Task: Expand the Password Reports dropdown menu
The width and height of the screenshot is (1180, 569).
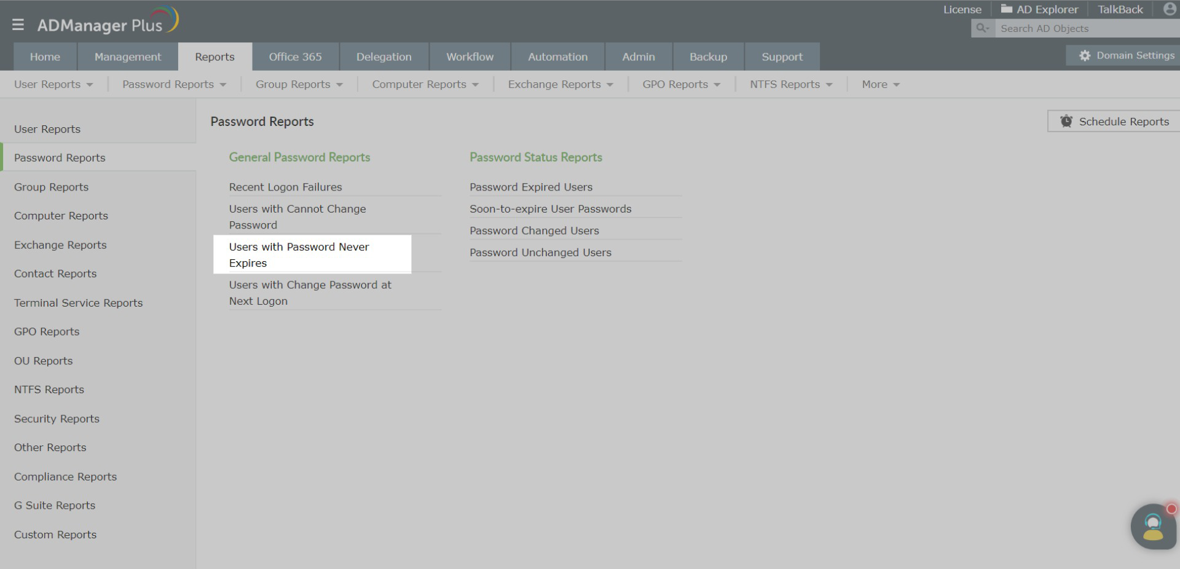Action: point(175,84)
